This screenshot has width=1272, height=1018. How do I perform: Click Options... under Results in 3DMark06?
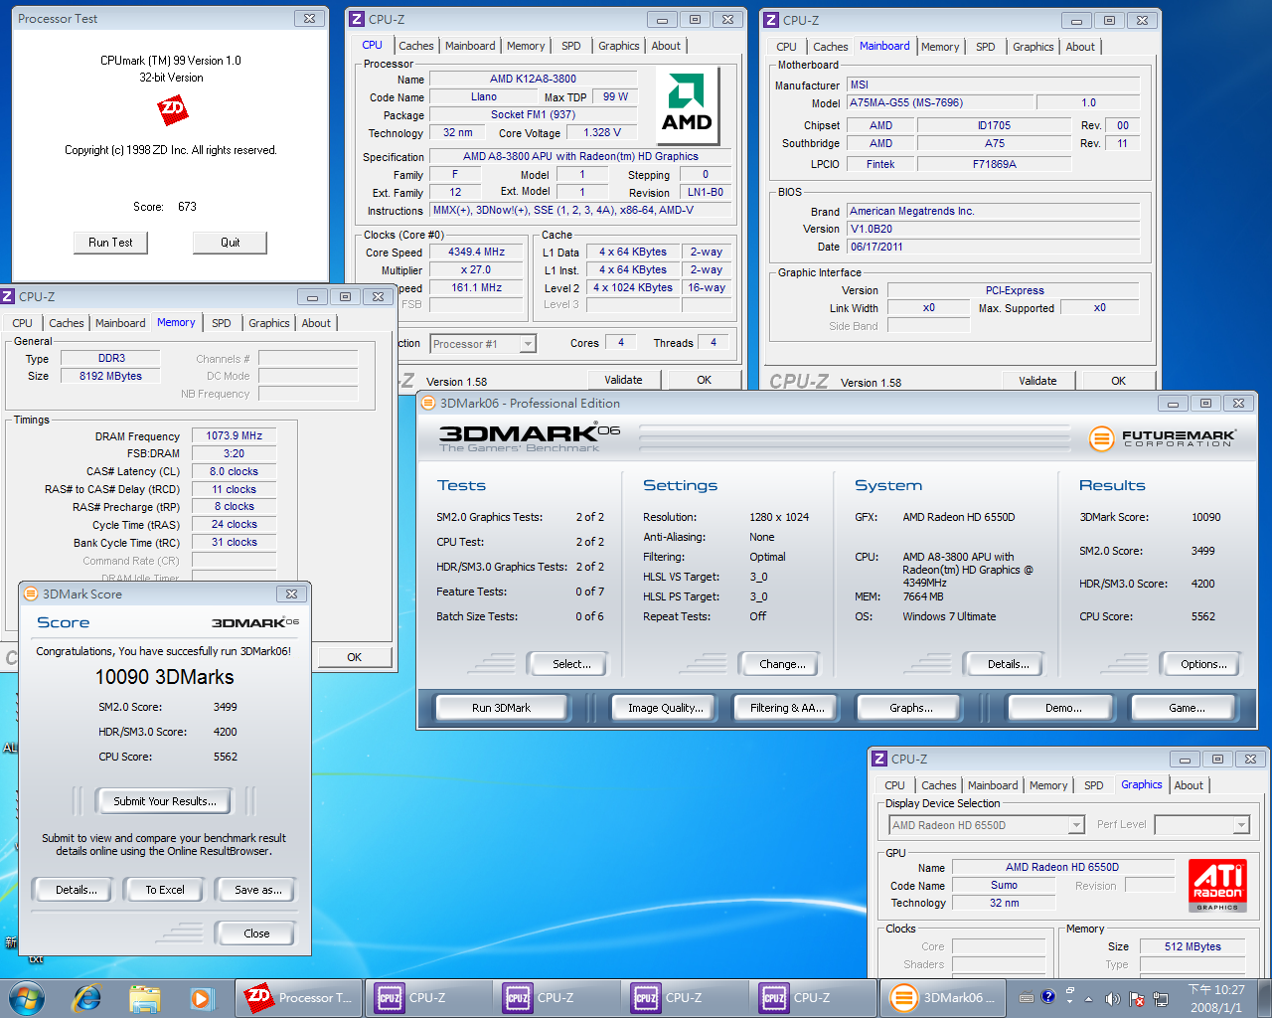click(1203, 664)
